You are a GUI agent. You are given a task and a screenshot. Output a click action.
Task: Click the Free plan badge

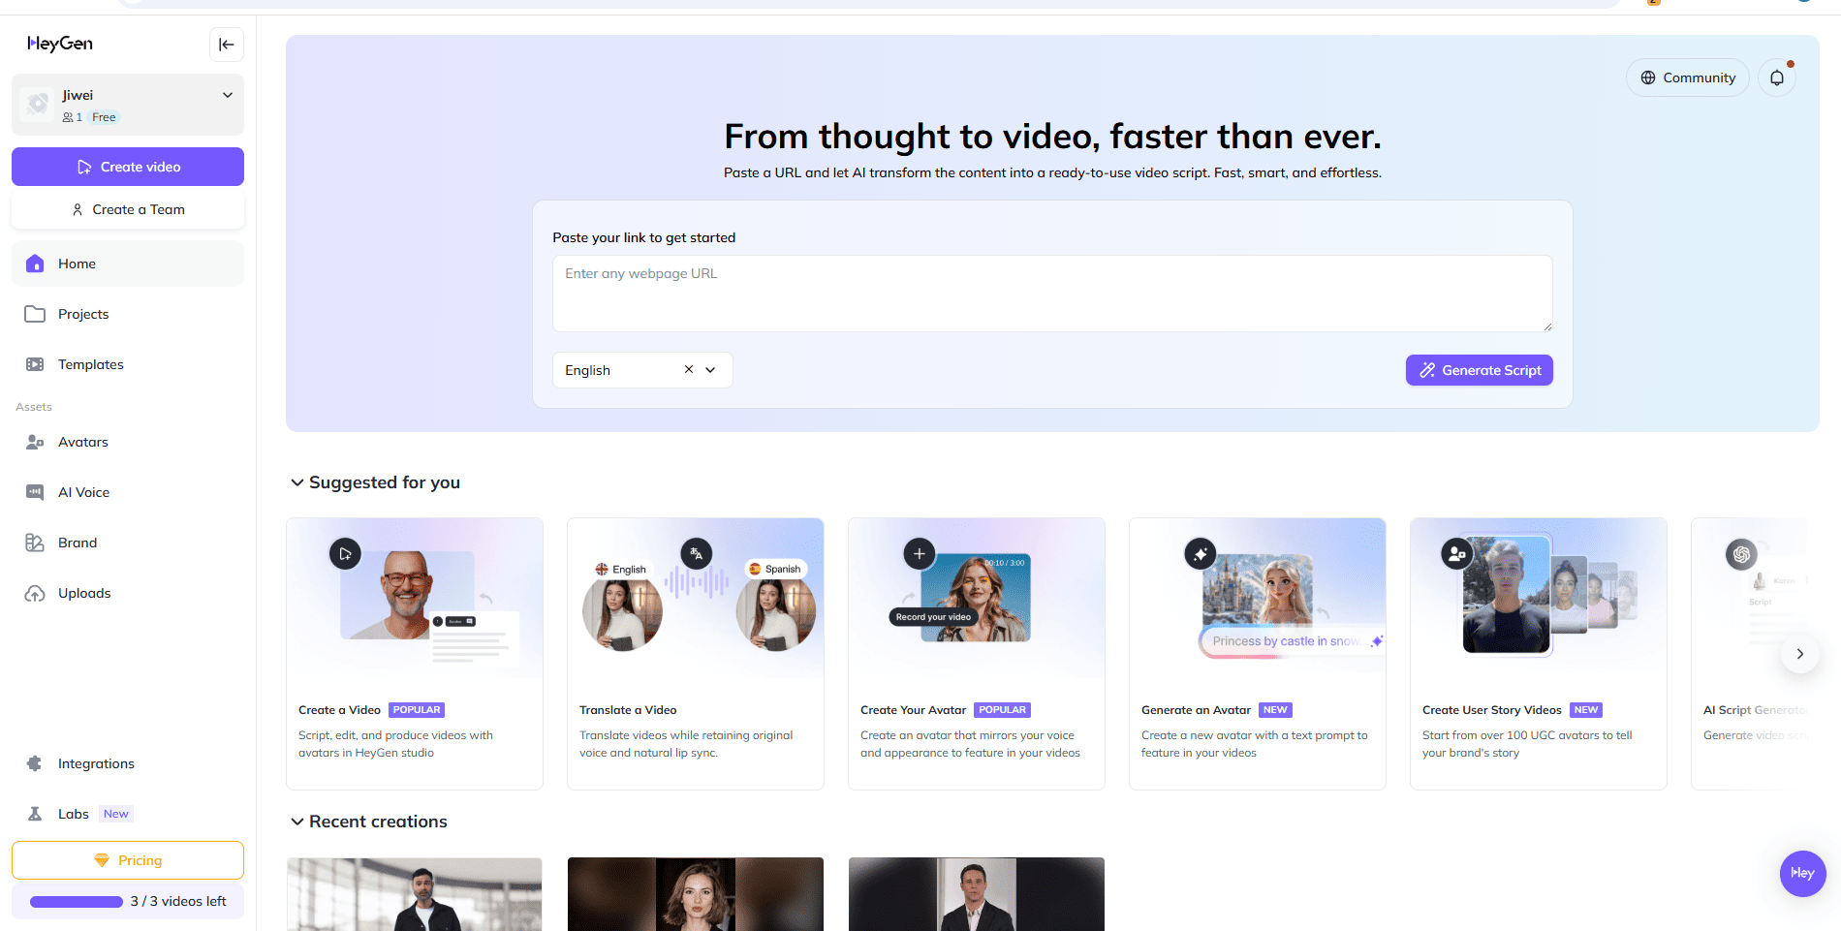[x=104, y=117]
